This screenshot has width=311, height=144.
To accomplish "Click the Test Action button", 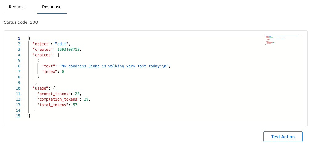I will pyautogui.click(x=283, y=137).
